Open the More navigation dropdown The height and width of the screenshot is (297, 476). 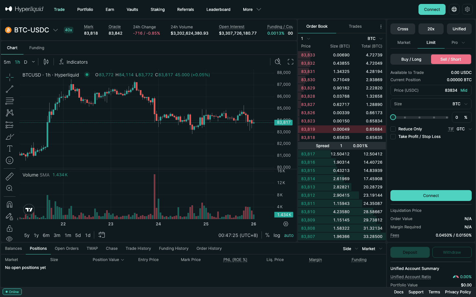(252, 10)
